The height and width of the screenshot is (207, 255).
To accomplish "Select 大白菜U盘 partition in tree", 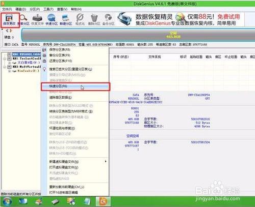I will [x=29, y=63].
